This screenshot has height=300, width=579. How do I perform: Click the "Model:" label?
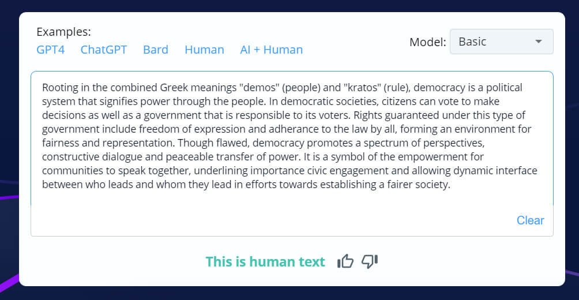click(427, 42)
